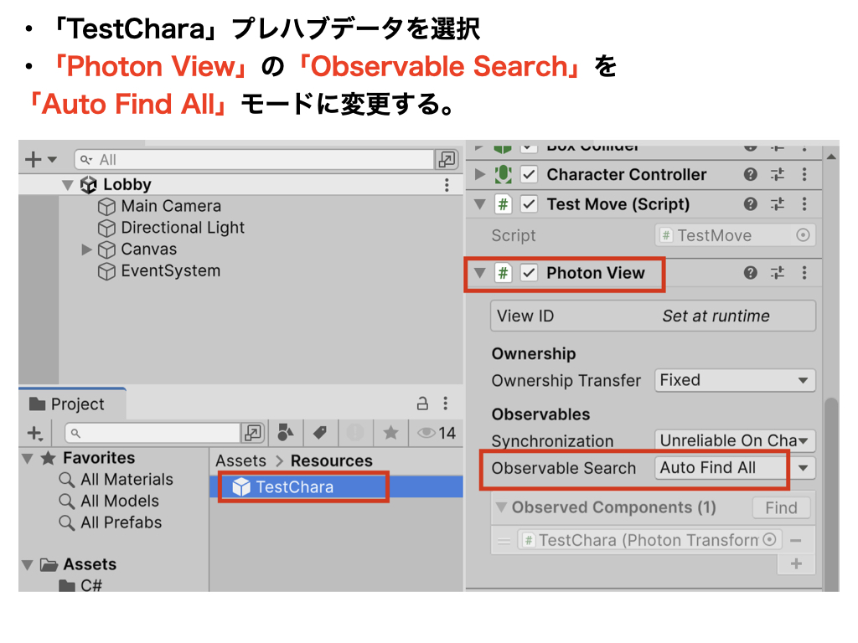
Task: Collapse Photon View component foldout
Action: tap(480, 273)
